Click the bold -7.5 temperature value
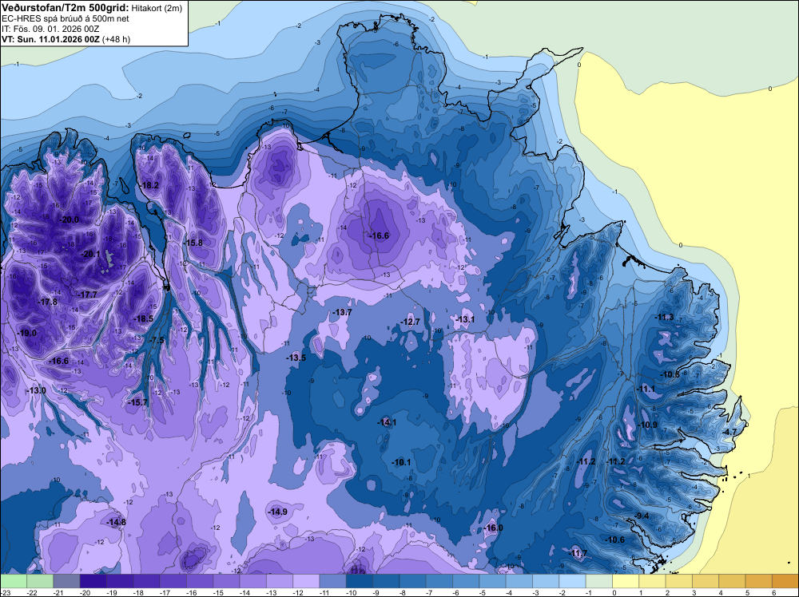This screenshot has width=799, height=597. point(157,340)
